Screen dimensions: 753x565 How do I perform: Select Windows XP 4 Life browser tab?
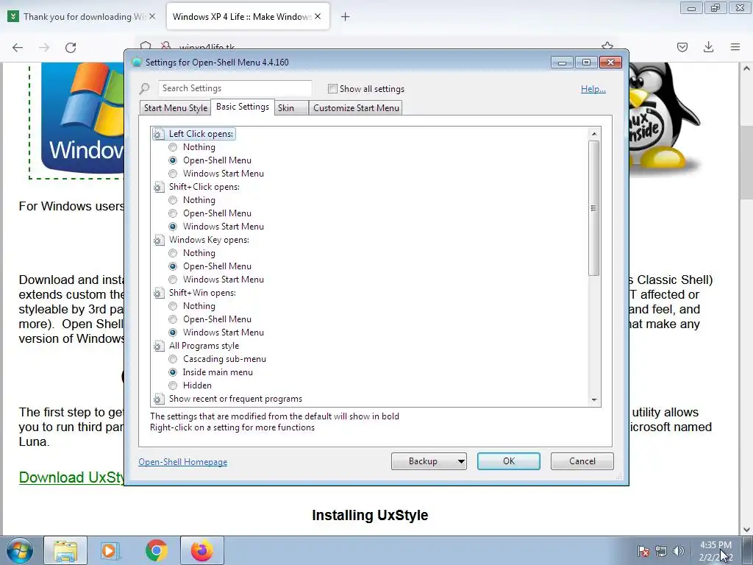(248, 17)
